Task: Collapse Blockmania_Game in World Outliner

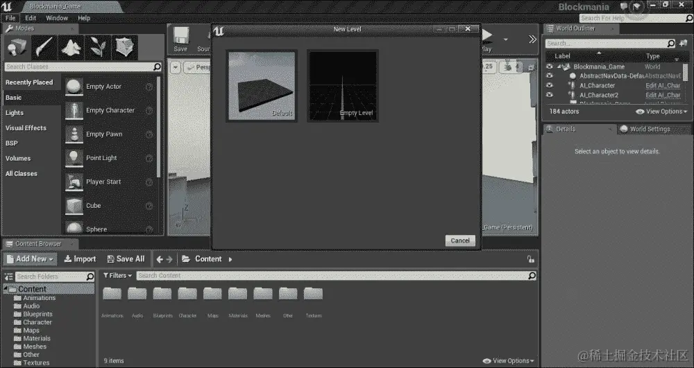Action: (559, 67)
